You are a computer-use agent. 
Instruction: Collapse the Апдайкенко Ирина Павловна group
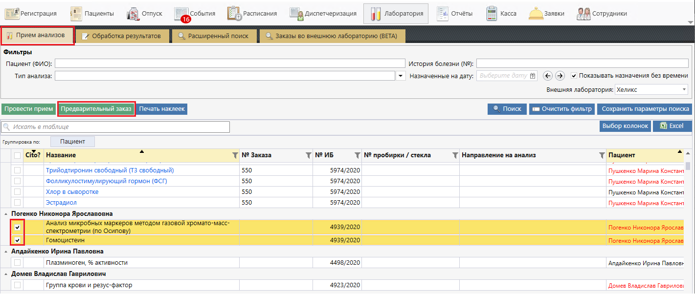coord(6,252)
